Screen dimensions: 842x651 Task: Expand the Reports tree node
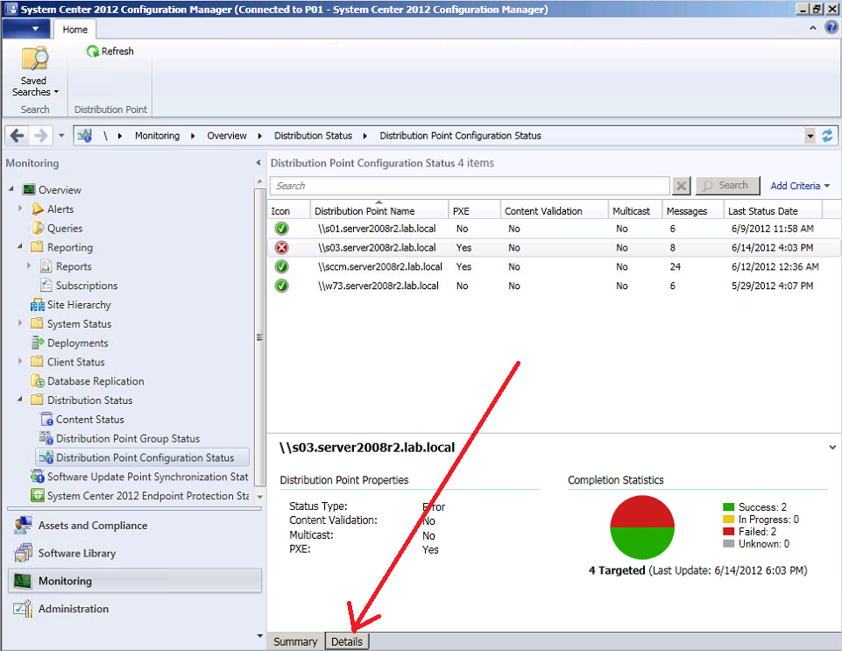[29, 265]
